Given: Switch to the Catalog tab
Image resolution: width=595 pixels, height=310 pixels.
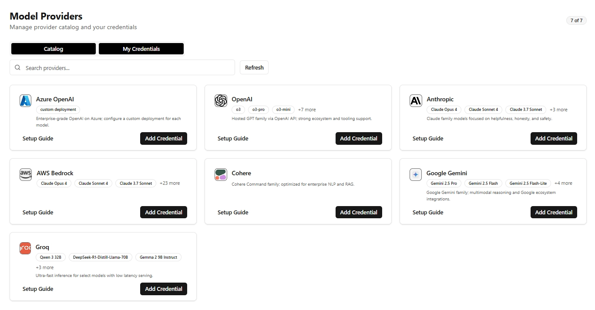Looking at the screenshot, I should (x=53, y=48).
